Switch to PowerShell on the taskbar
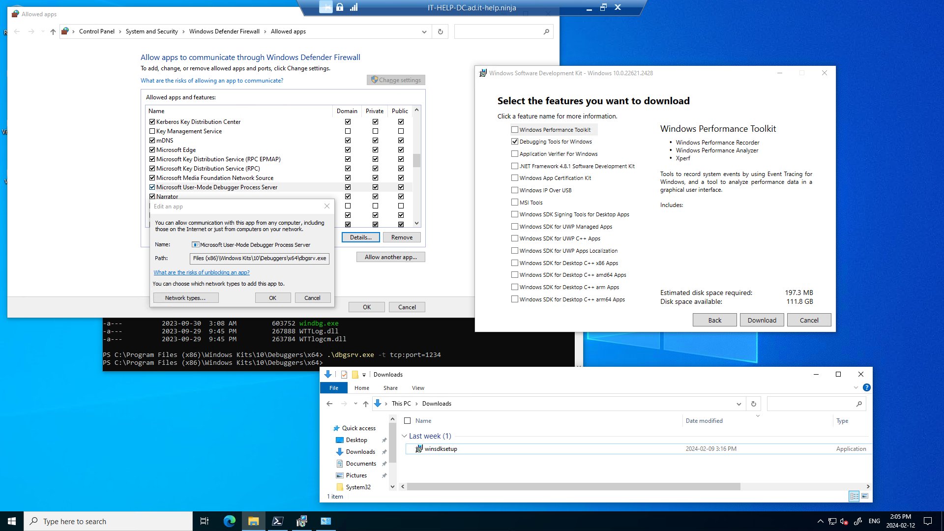Image resolution: width=944 pixels, height=531 pixels. (277, 521)
